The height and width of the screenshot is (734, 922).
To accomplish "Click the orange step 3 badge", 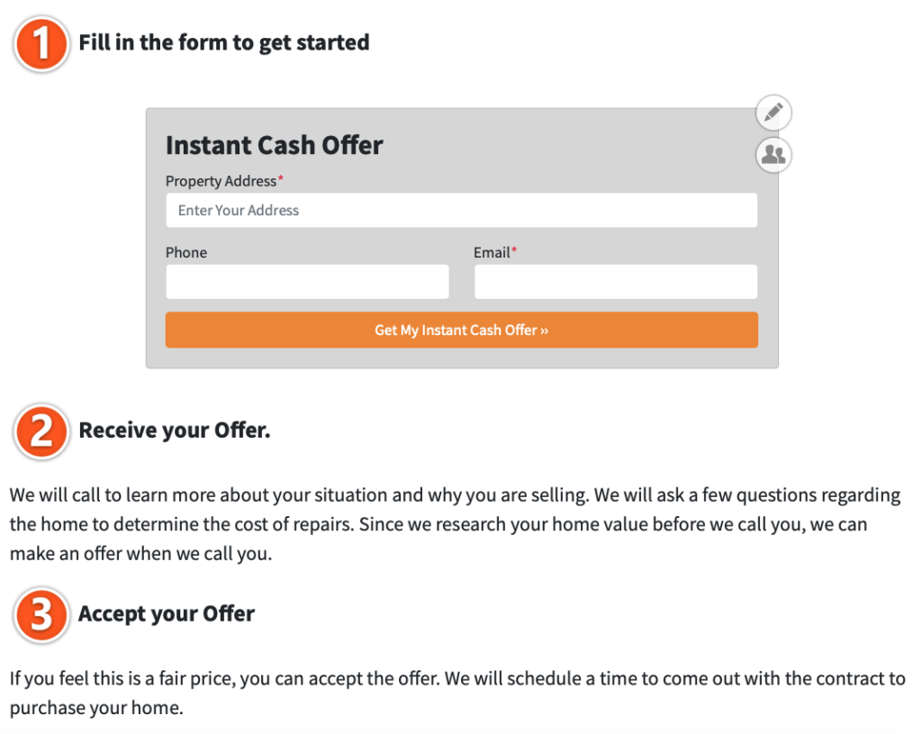I will pos(41,615).
